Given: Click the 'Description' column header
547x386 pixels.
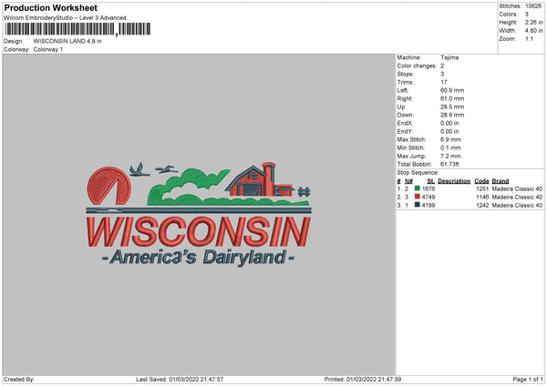Looking at the screenshot, I should pyautogui.click(x=454, y=181).
